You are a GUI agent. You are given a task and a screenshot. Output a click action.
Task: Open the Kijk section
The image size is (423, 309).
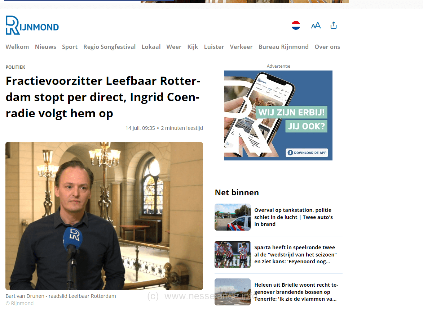[193, 47]
